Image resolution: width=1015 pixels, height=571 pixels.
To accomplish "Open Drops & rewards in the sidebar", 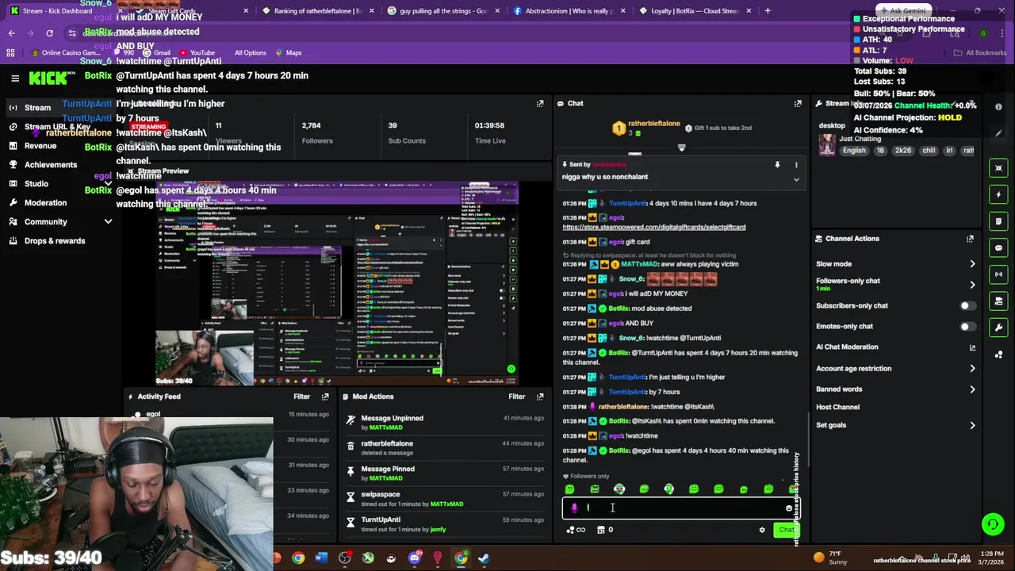I will click(54, 241).
